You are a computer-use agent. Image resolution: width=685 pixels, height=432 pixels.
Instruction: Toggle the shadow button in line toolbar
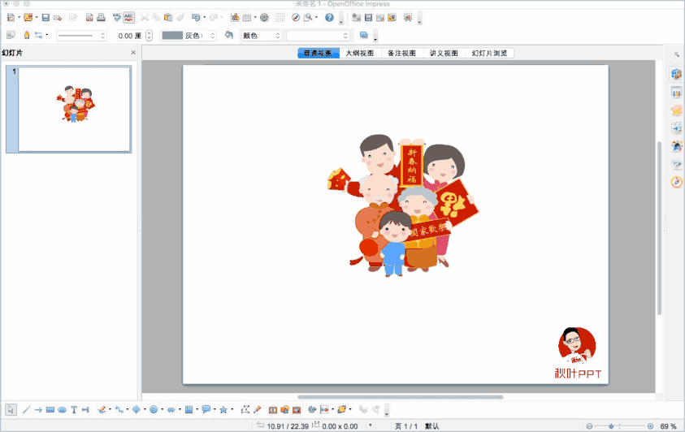tap(363, 36)
